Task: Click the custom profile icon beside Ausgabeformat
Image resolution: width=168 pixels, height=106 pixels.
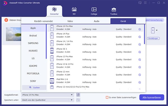Action: [x=78, y=95]
